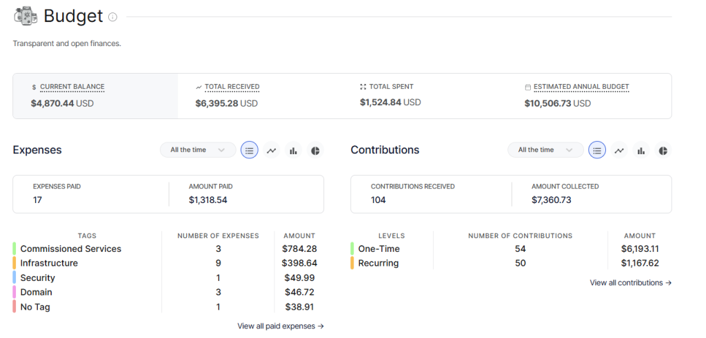Switch Expenses to line chart view
Viewport: 706px width, 338px height.
272,150
